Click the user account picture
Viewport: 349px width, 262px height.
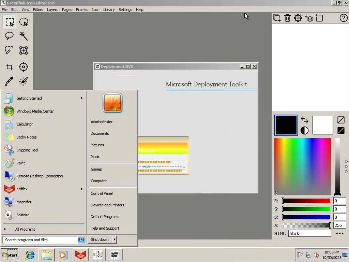pos(112,103)
